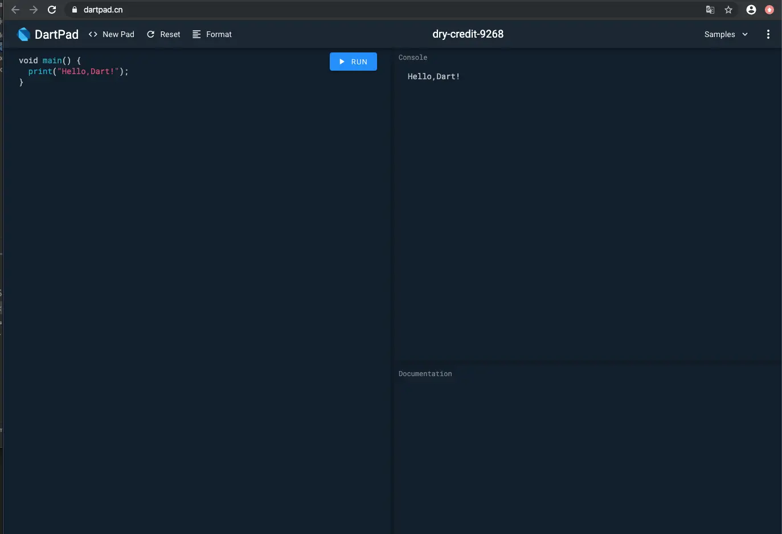Click the pad title dry-credit-9268
The width and height of the screenshot is (782, 534).
[x=468, y=34]
